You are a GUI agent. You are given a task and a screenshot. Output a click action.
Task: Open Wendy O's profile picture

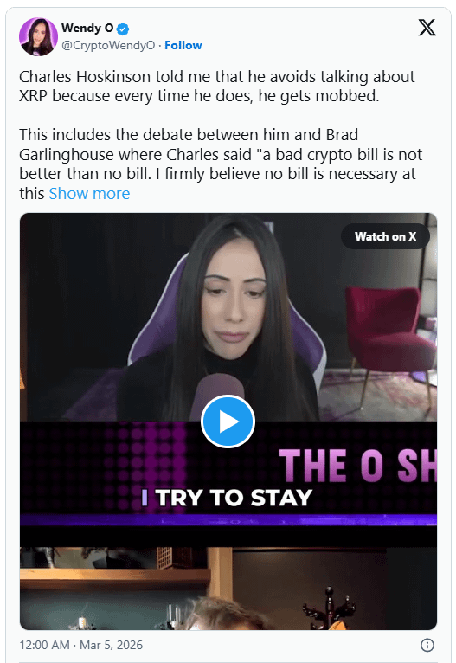pos(38,37)
